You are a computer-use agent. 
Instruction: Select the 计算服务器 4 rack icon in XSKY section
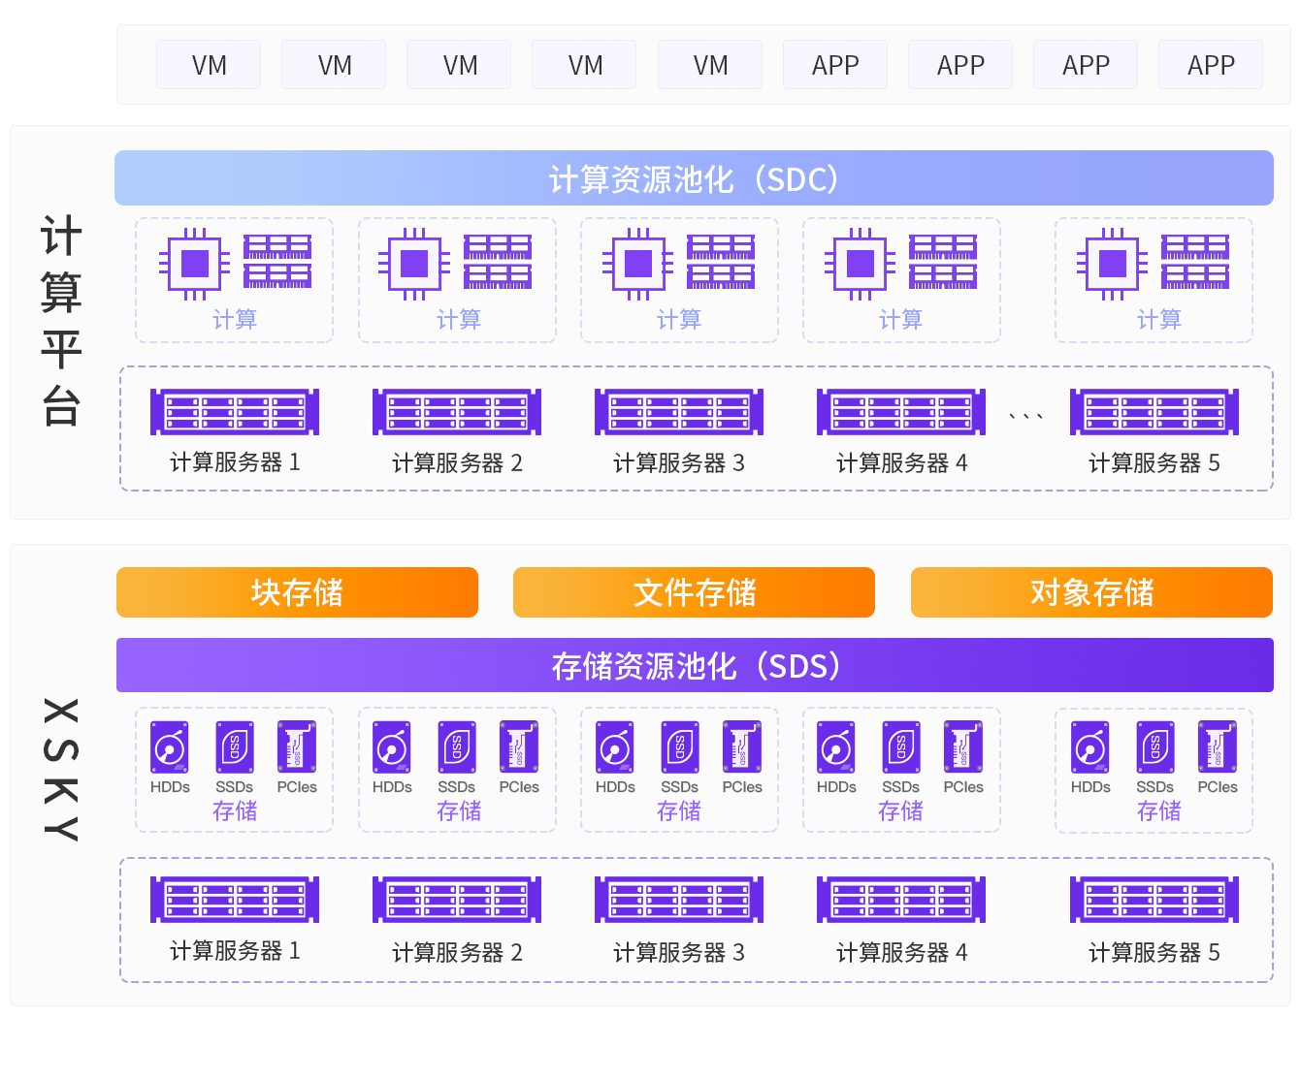901,900
